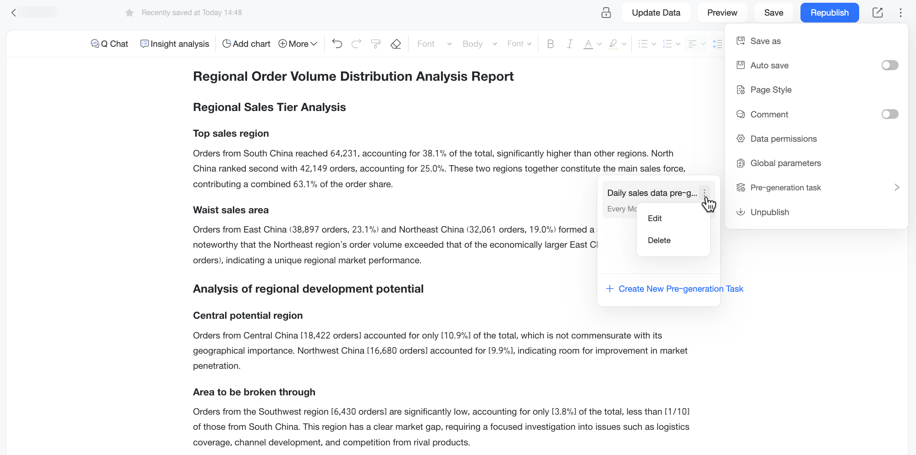Click the lock icon in header
This screenshot has width=916, height=455.
[x=606, y=13]
